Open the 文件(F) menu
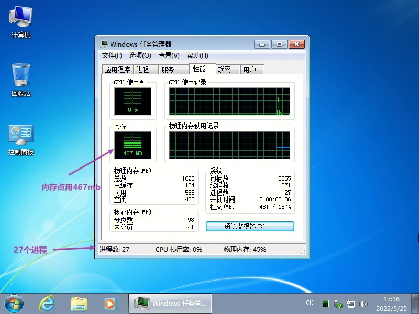The width and height of the screenshot is (419, 314). (x=112, y=55)
